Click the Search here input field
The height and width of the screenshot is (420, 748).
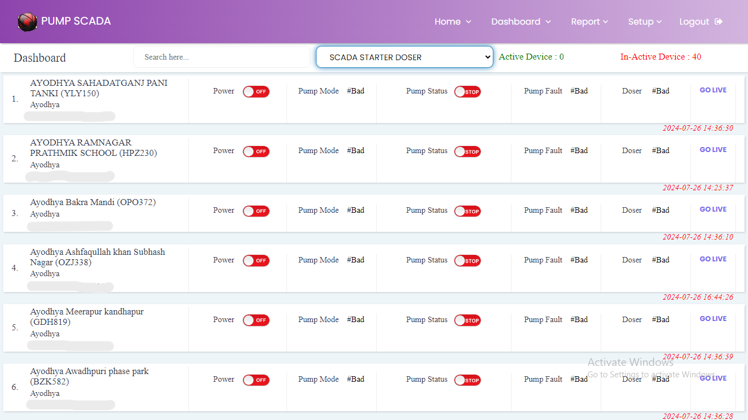222,57
